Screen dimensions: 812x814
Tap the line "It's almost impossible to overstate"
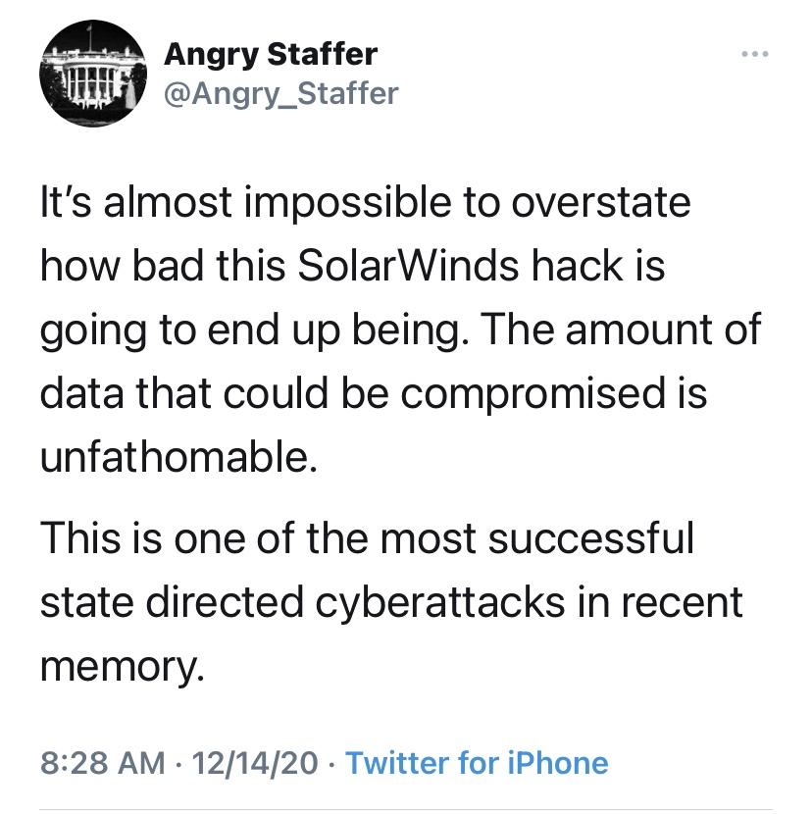coord(365,203)
